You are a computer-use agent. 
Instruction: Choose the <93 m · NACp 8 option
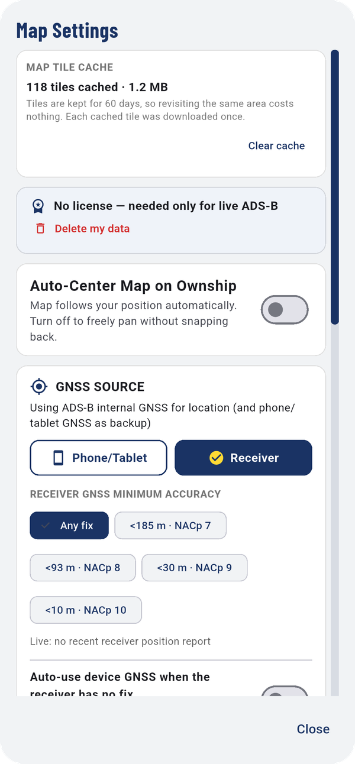[x=83, y=568]
